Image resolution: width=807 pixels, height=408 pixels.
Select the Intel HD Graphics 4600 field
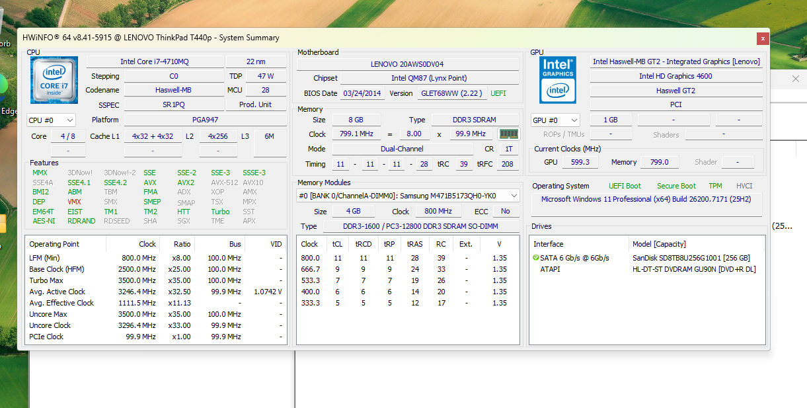[x=676, y=76]
